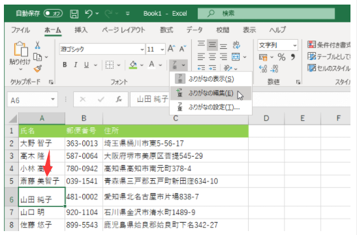Open ふりがなの設定(T)... menu item
The height and width of the screenshot is (235, 357).
(211, 107)
